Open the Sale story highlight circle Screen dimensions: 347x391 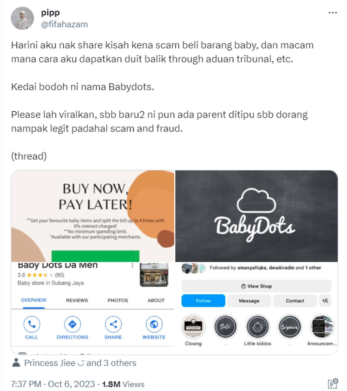tap(225, 326)
